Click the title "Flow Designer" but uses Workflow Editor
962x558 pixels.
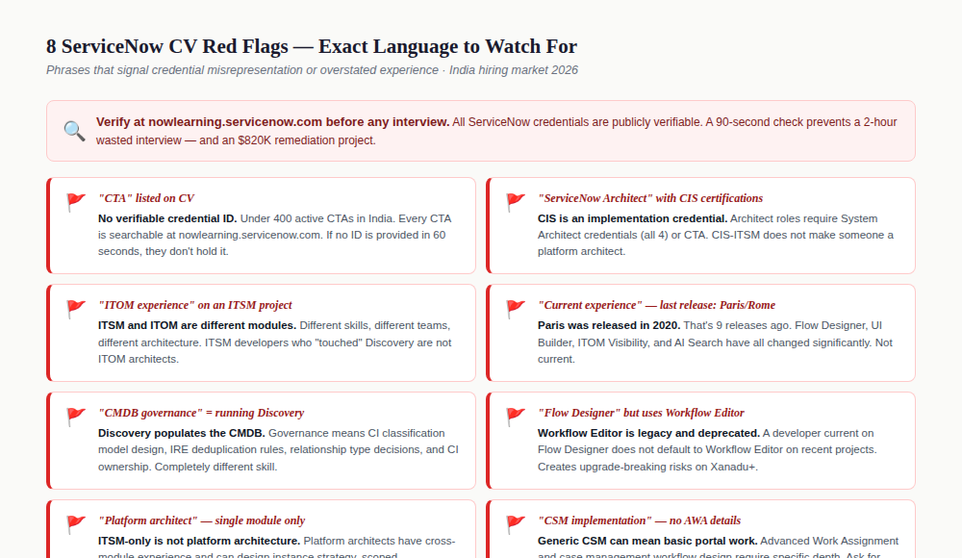click(641, 413)
